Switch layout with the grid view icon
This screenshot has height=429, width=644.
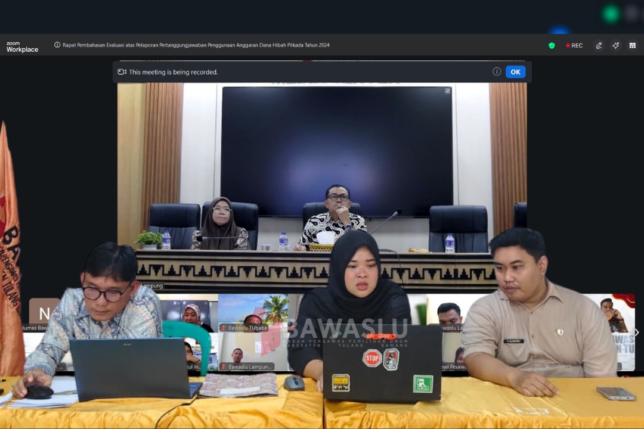[633, 45]
